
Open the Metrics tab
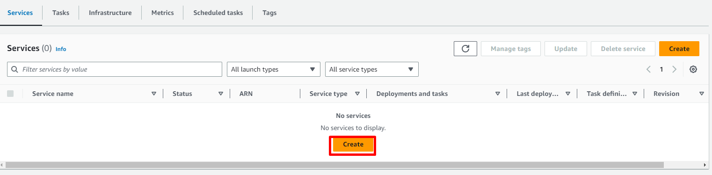tap(162, 13)
